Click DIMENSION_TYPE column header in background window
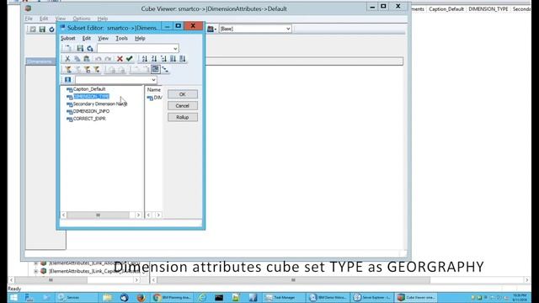The image size is (539, 303). click(x=488, y=9)
